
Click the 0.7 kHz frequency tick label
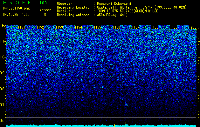(x=3, y=105)
